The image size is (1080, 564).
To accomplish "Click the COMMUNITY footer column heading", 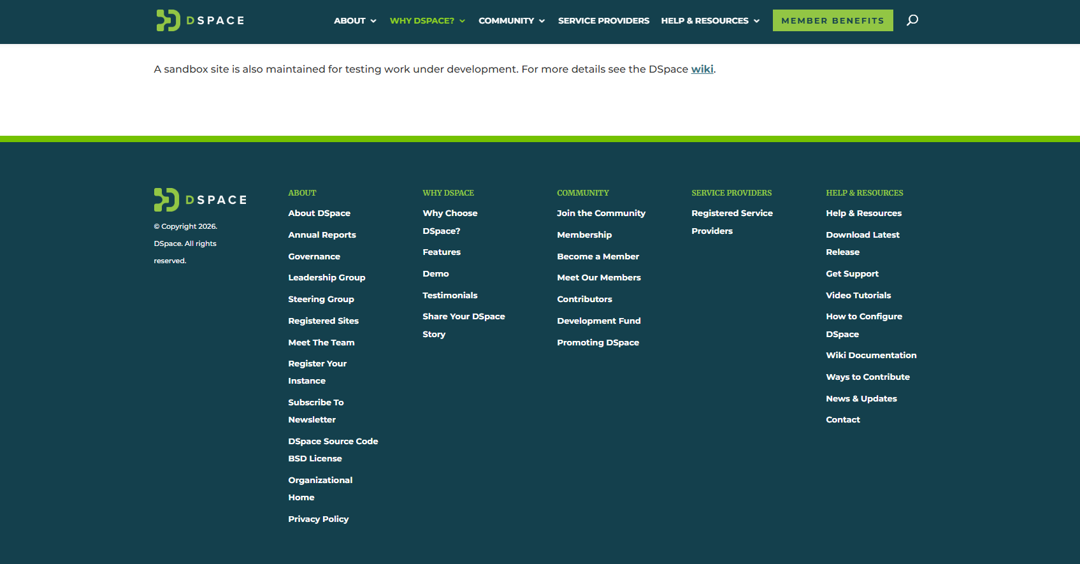I will point(583,192).
